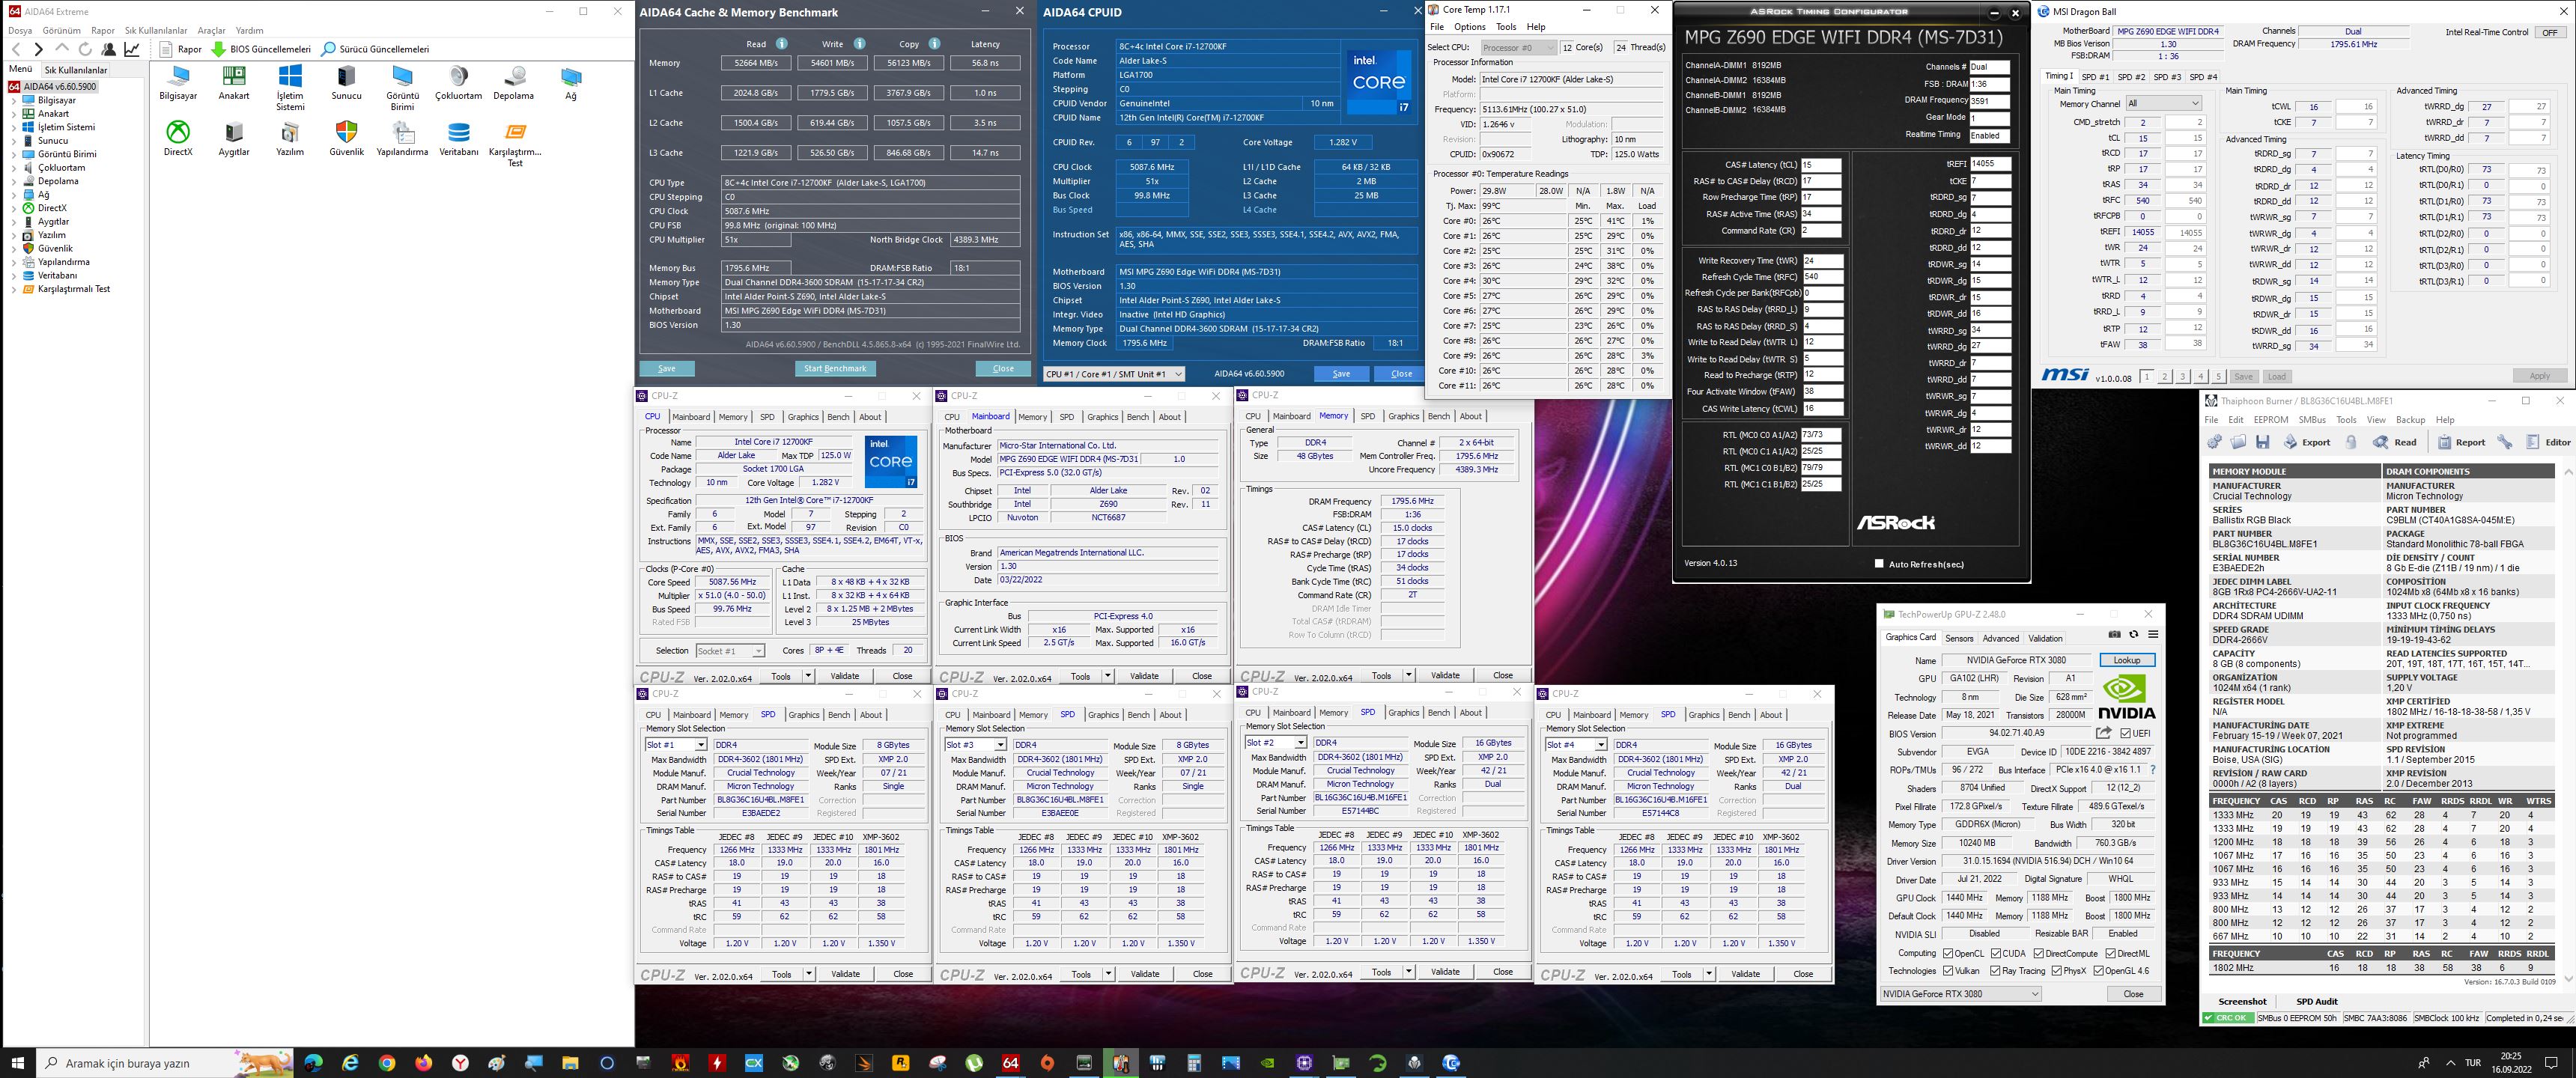Screen dimensions: 2576x1078
Task: Toggle Vulkan checkbox in GPU-Z
Action: click(1947, 970)
